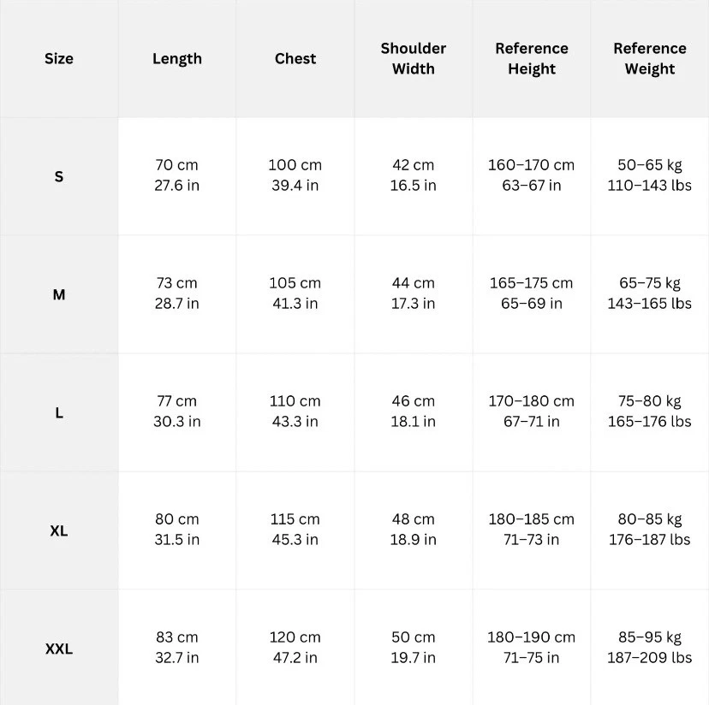Click the Size column header
This screenshot has height=705, width=709.
(x=59, y=59)
